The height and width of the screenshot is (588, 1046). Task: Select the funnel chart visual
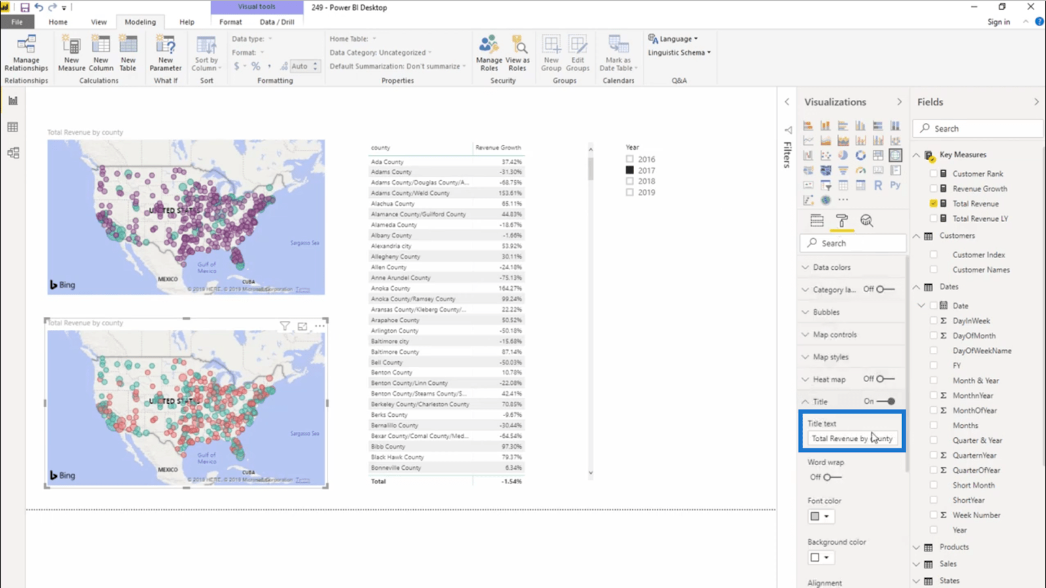(843, 171)
